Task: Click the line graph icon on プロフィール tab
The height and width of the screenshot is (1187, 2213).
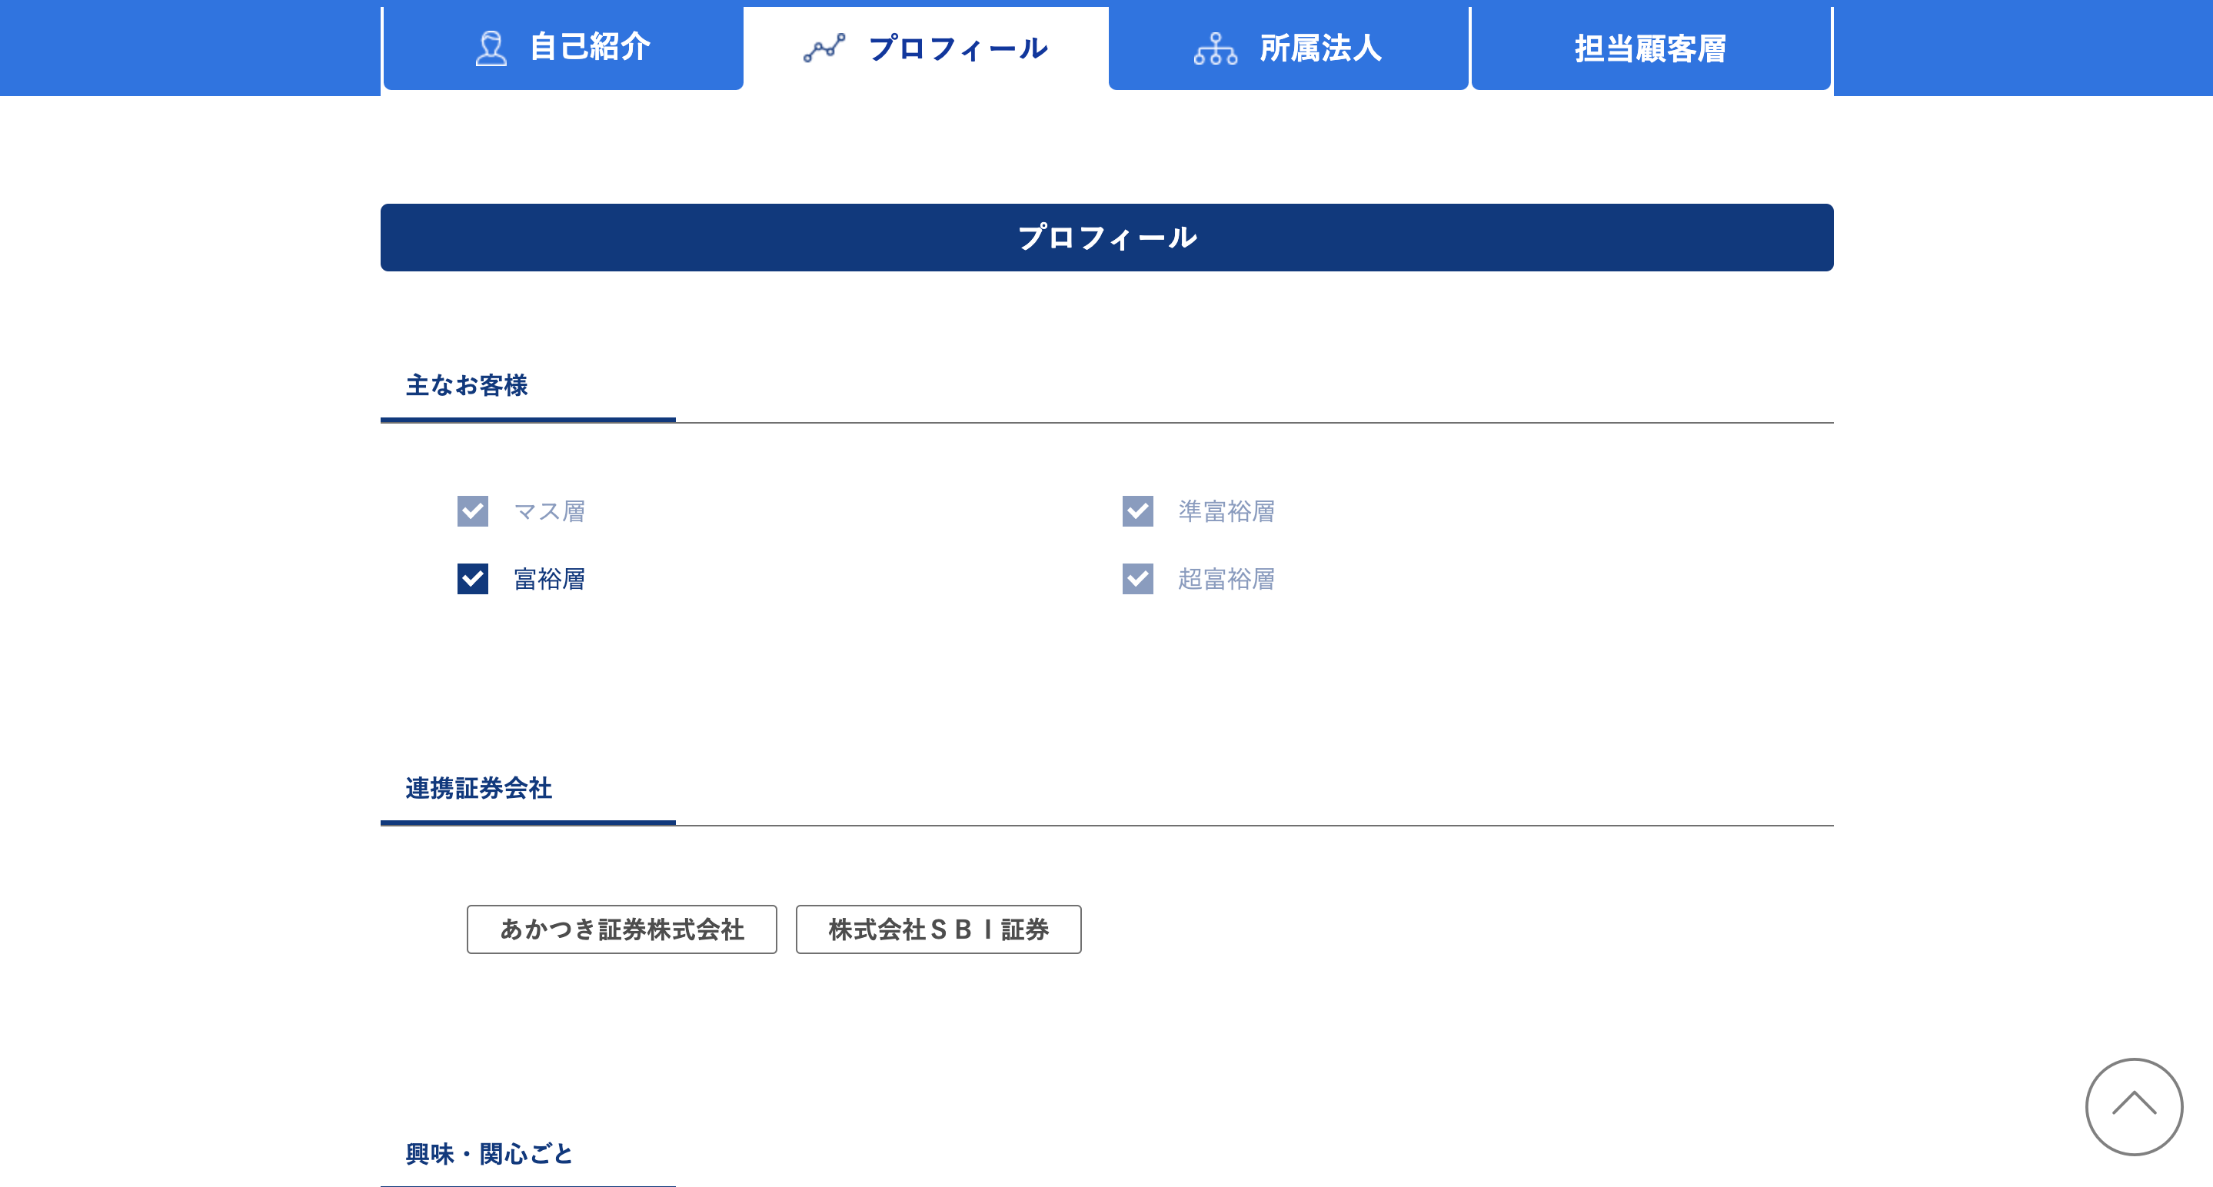Action: 824,48
